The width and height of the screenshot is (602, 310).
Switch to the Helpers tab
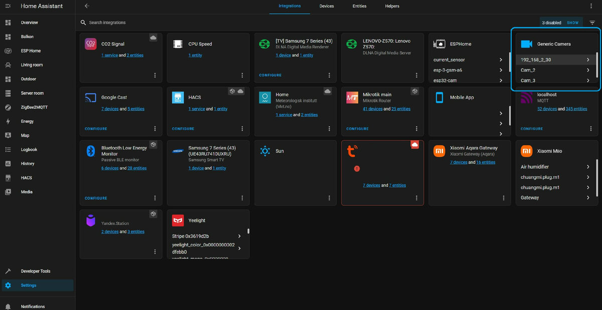(x=392, y=6)
